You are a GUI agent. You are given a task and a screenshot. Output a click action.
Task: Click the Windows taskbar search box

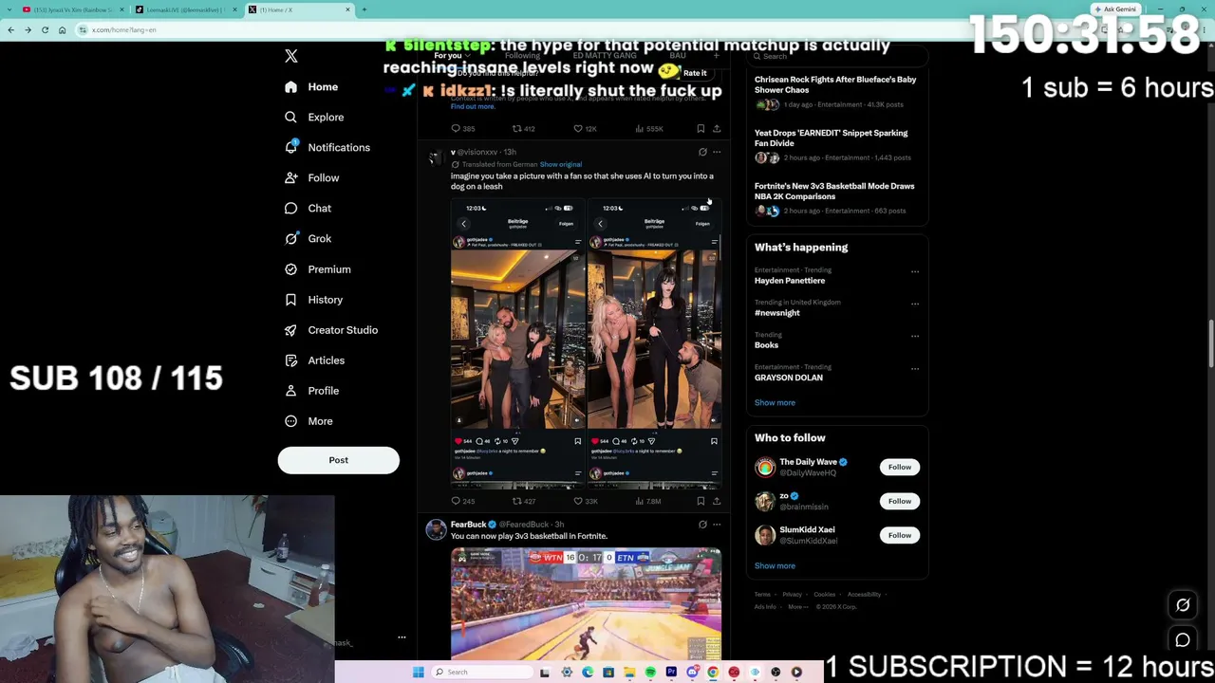[482, 672]
